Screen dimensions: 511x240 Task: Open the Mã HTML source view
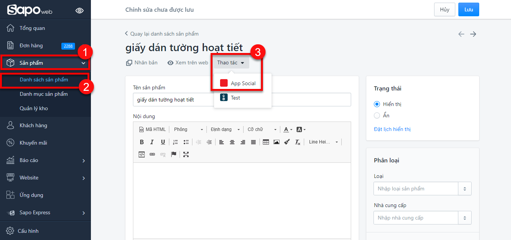tap(152, 129)
